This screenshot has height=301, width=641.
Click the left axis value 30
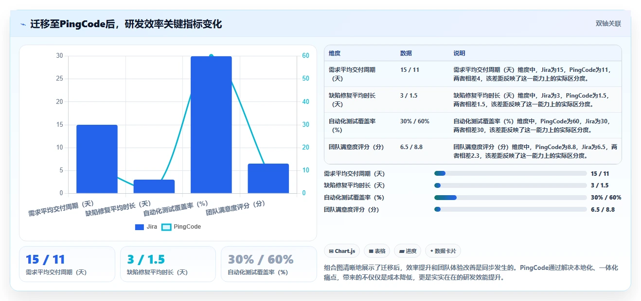coord(59,56)
